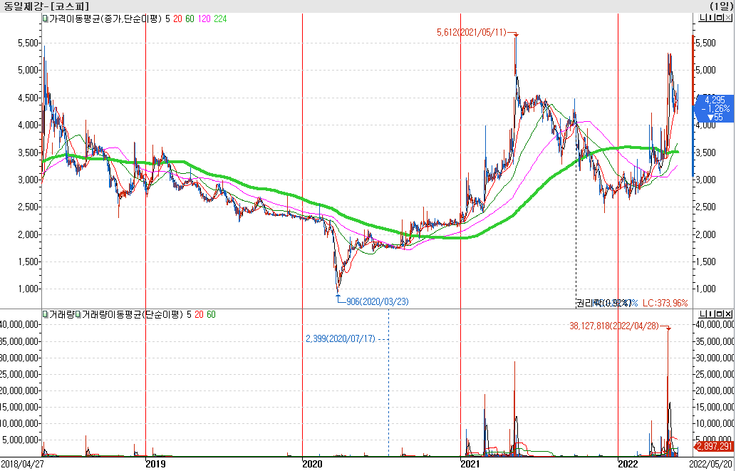Click the 2021 year label on time axis
This screenshot has height=471, width=736.
(470, 464)
